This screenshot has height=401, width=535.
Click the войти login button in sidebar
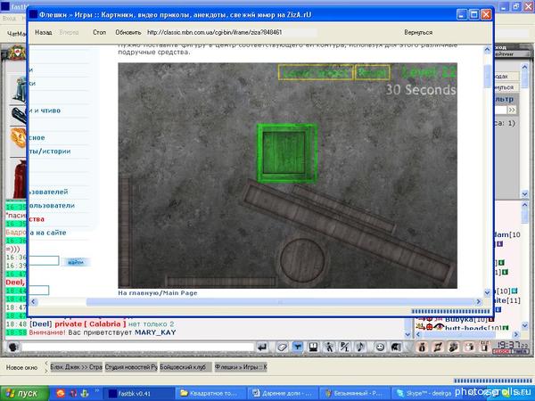click(x=76, y=262)
